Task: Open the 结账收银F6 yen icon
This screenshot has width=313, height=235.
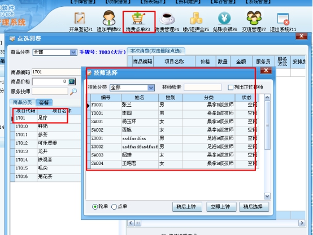Action: click(x=224, y=19)
